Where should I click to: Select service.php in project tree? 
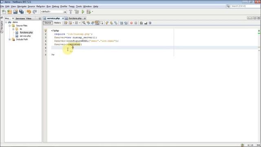(x=25, y=36)
